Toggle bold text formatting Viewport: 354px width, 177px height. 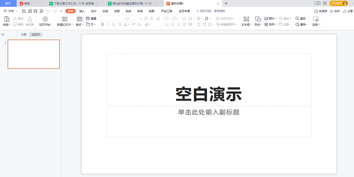102,25
